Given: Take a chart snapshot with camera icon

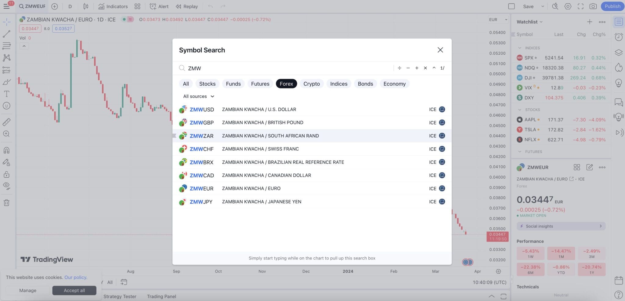Looking at the screenshot, I should click(x=593, y=6).
